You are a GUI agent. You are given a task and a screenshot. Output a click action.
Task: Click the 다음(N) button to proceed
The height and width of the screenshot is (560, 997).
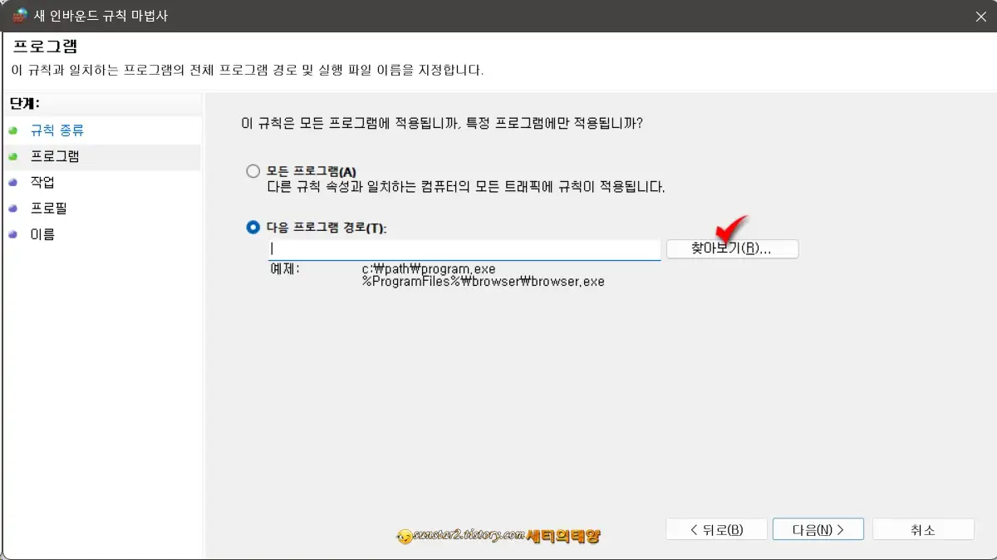[x=818, y=528]
